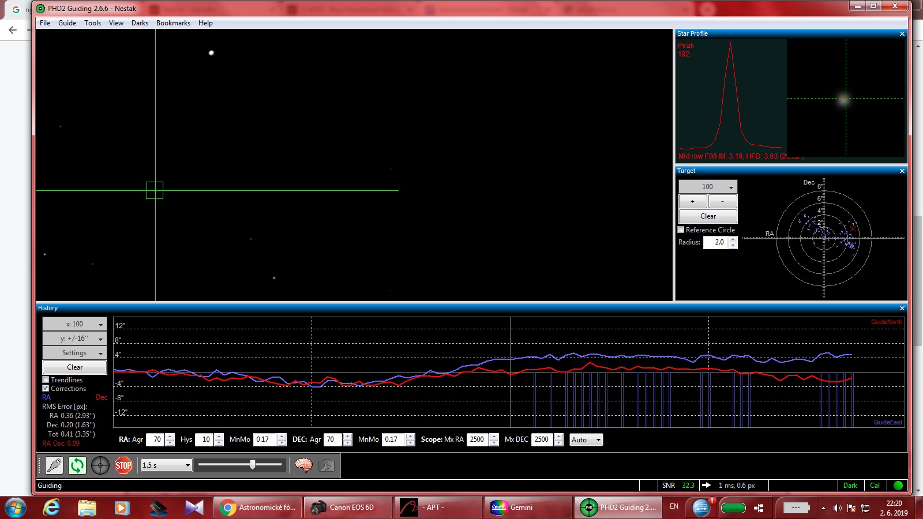The image size is (923, 519).
Task: Switch to APT taskbar window
Action: pyautogui.click(x=439, y=507)
